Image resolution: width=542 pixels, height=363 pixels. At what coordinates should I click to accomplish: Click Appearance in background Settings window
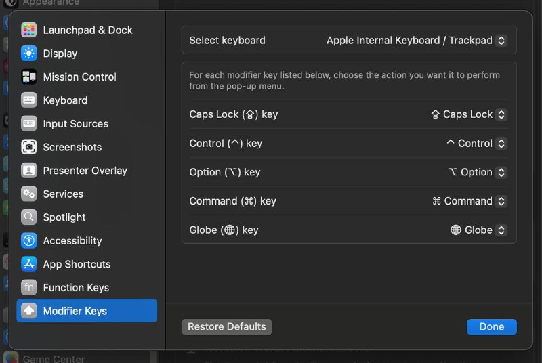point(51,3)
